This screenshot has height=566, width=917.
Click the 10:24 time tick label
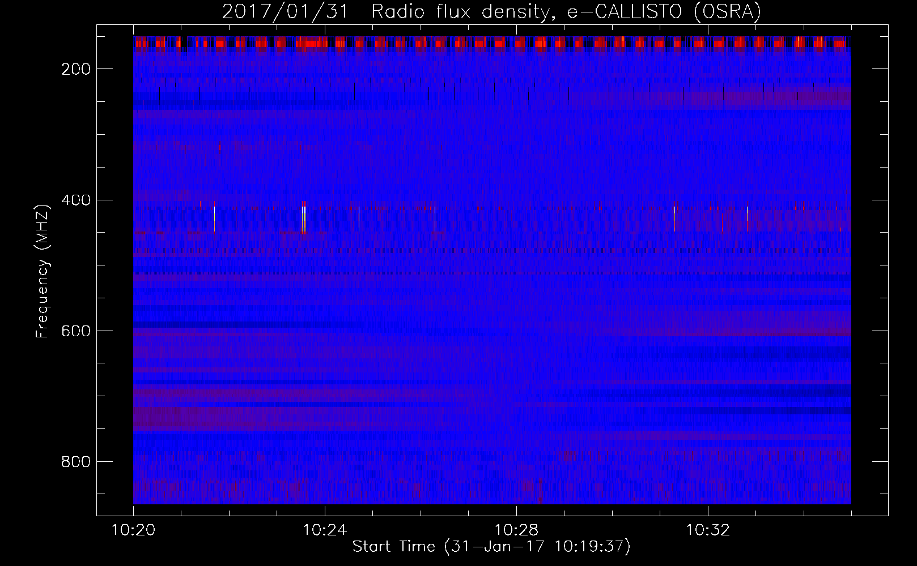tap(325, 530)
